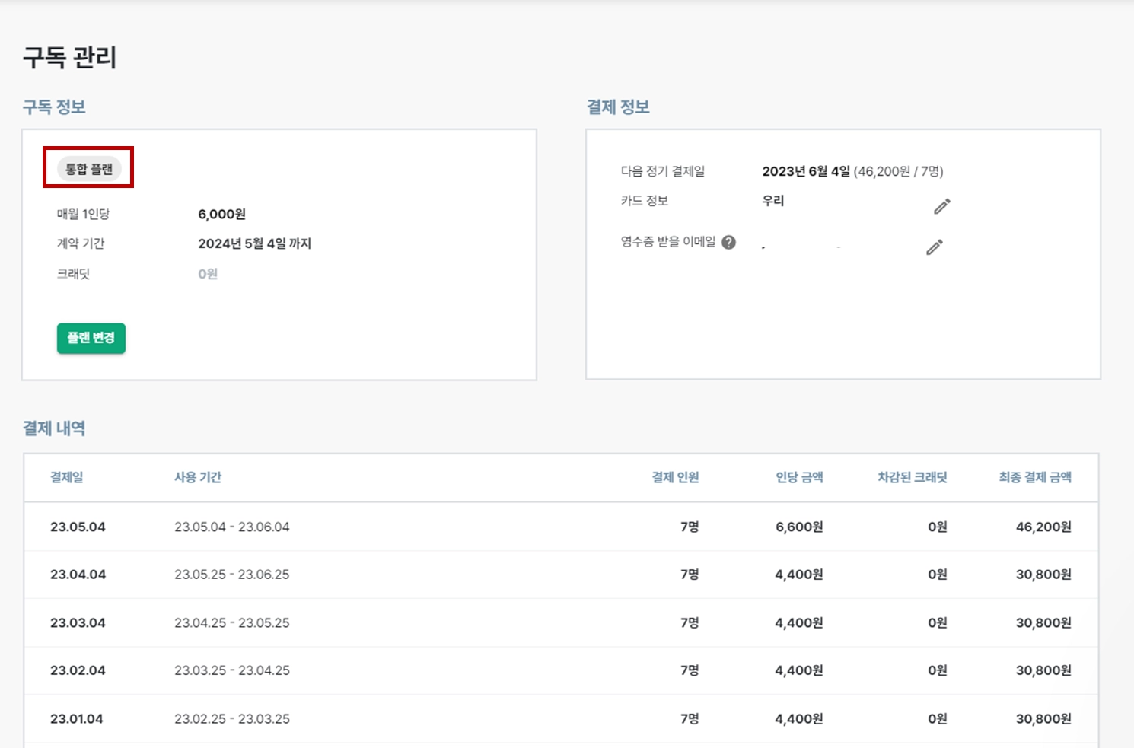Open help tooltip next to 영수증 받을 이메일
Screen dimensions: 1134x748
tap(728, 243)
